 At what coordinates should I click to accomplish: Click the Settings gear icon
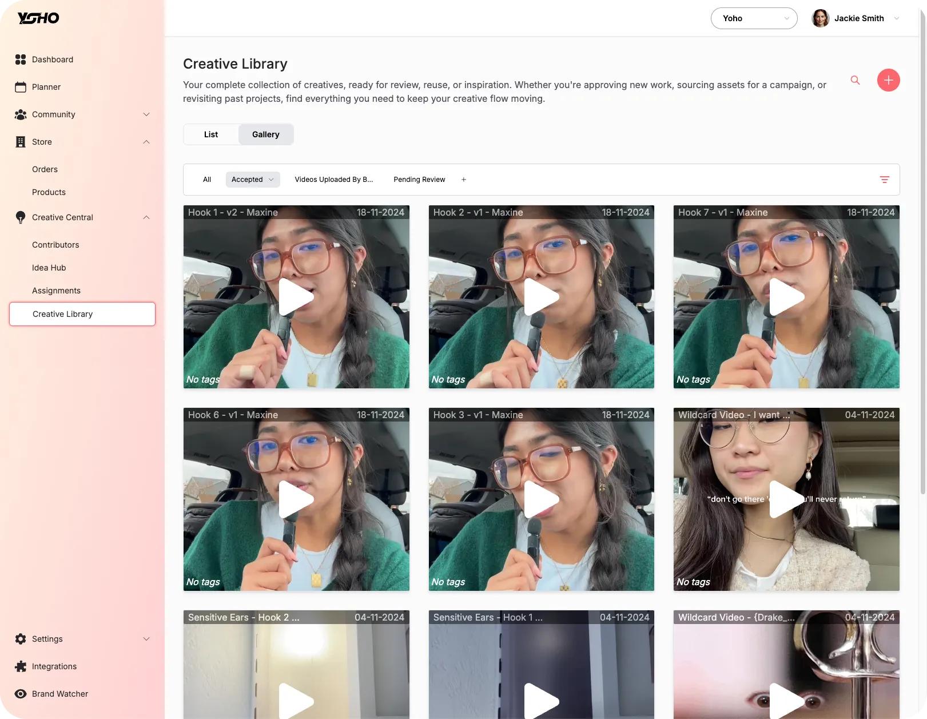coord(21,639)
